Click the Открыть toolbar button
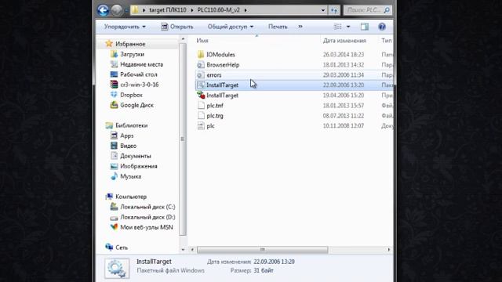This screenshot has height=282, width=502. click(177, 27)
